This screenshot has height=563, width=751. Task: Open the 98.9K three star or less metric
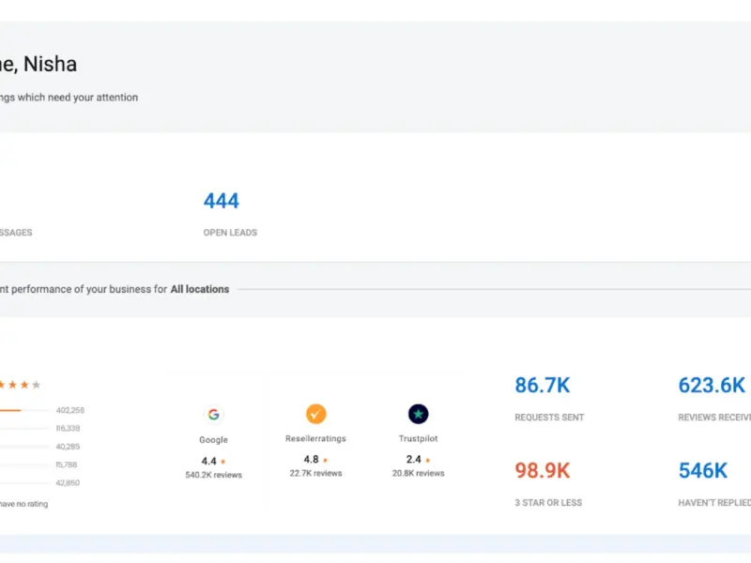click(x=543, y=470)
